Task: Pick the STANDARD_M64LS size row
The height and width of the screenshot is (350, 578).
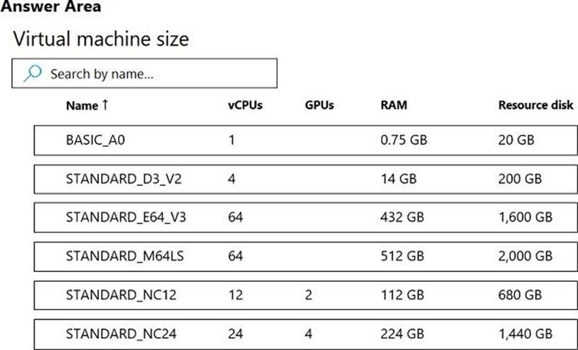Action: pyautogui.click(x=123, y=256)
